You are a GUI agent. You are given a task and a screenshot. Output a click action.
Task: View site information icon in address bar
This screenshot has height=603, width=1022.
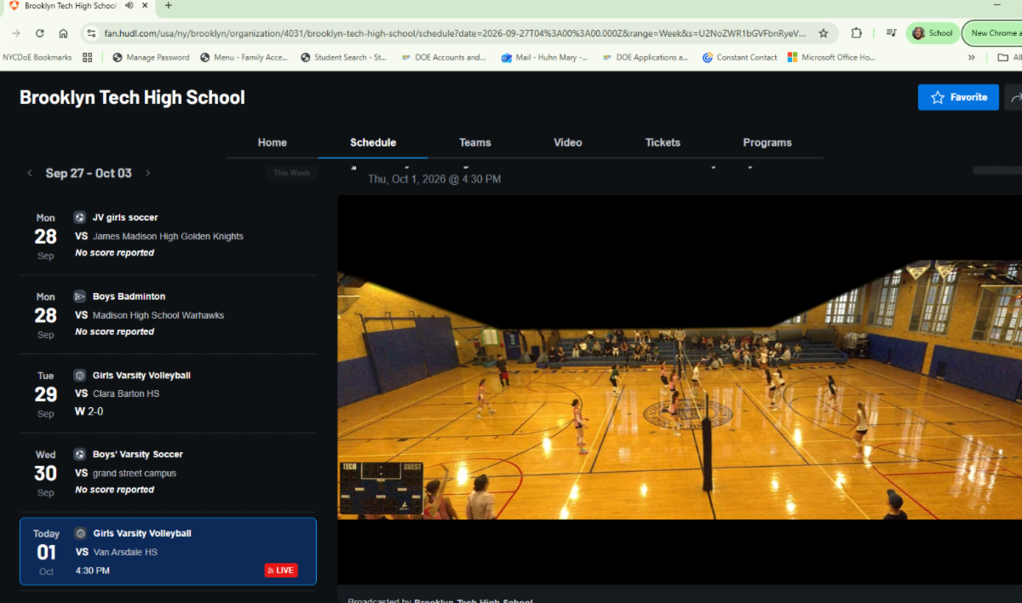[91, 33]
